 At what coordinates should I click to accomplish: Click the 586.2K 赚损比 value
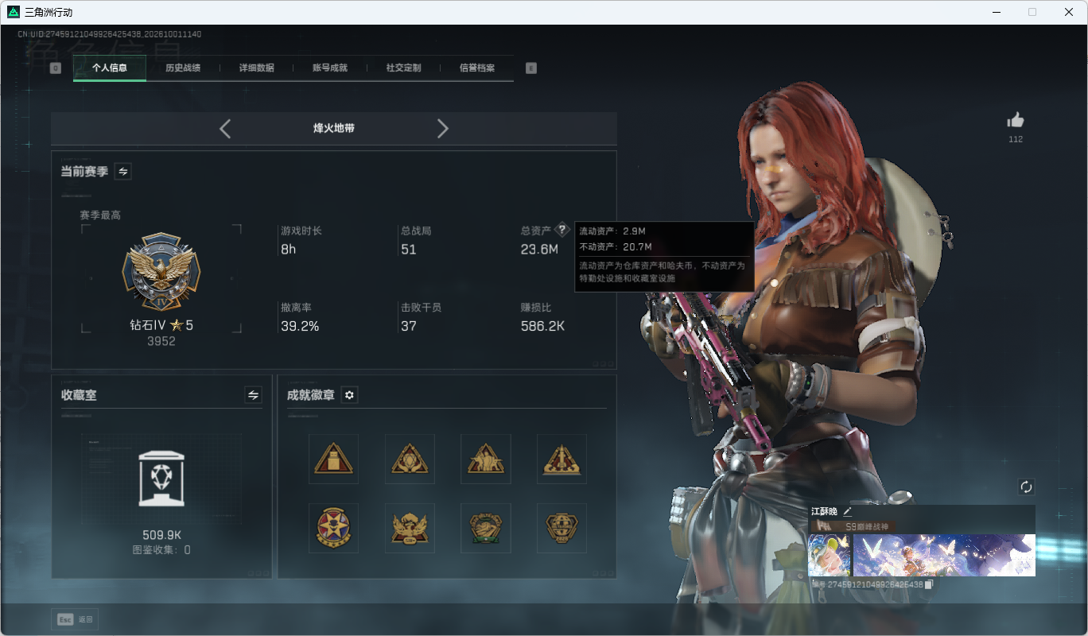pyautogui.click(x=543, y=326)
